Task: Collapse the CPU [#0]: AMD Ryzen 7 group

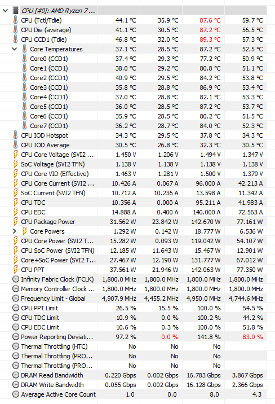Action: tap(6, 11)
